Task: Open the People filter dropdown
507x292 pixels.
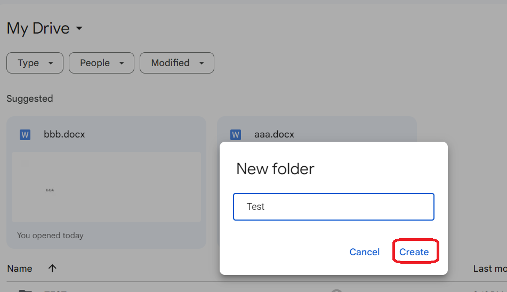Action: [101, 63]
